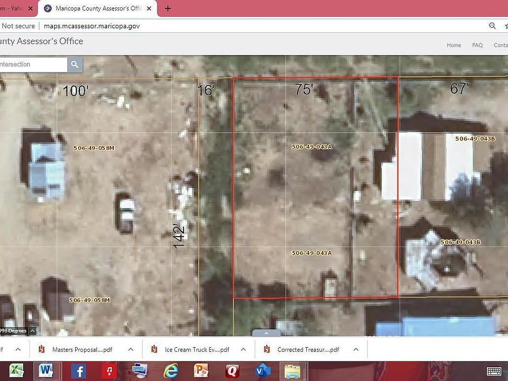Open File Explorer from the taskbar
The image size is (508, 381).
pyautogui.click(x=293, y=370)
